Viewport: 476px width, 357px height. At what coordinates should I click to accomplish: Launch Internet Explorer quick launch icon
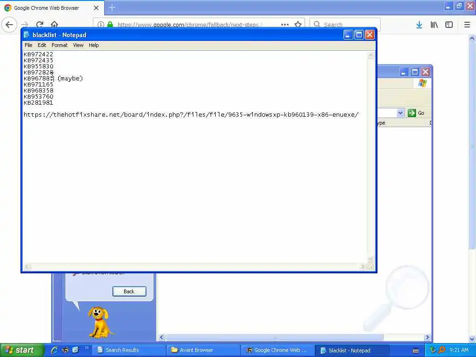[x=54, y=350]
